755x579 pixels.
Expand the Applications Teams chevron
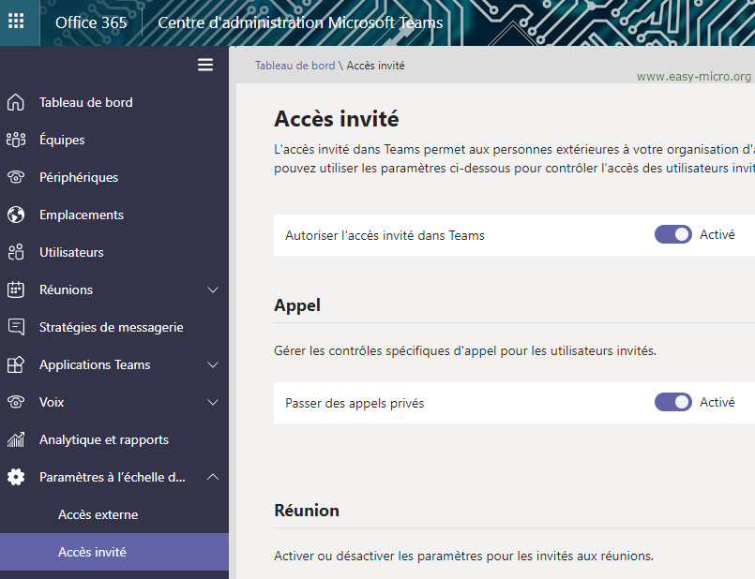coord(213,365)
